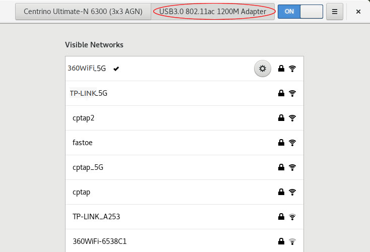
Task: Choose the cptap_5G network row
Action: coord(184,167)
